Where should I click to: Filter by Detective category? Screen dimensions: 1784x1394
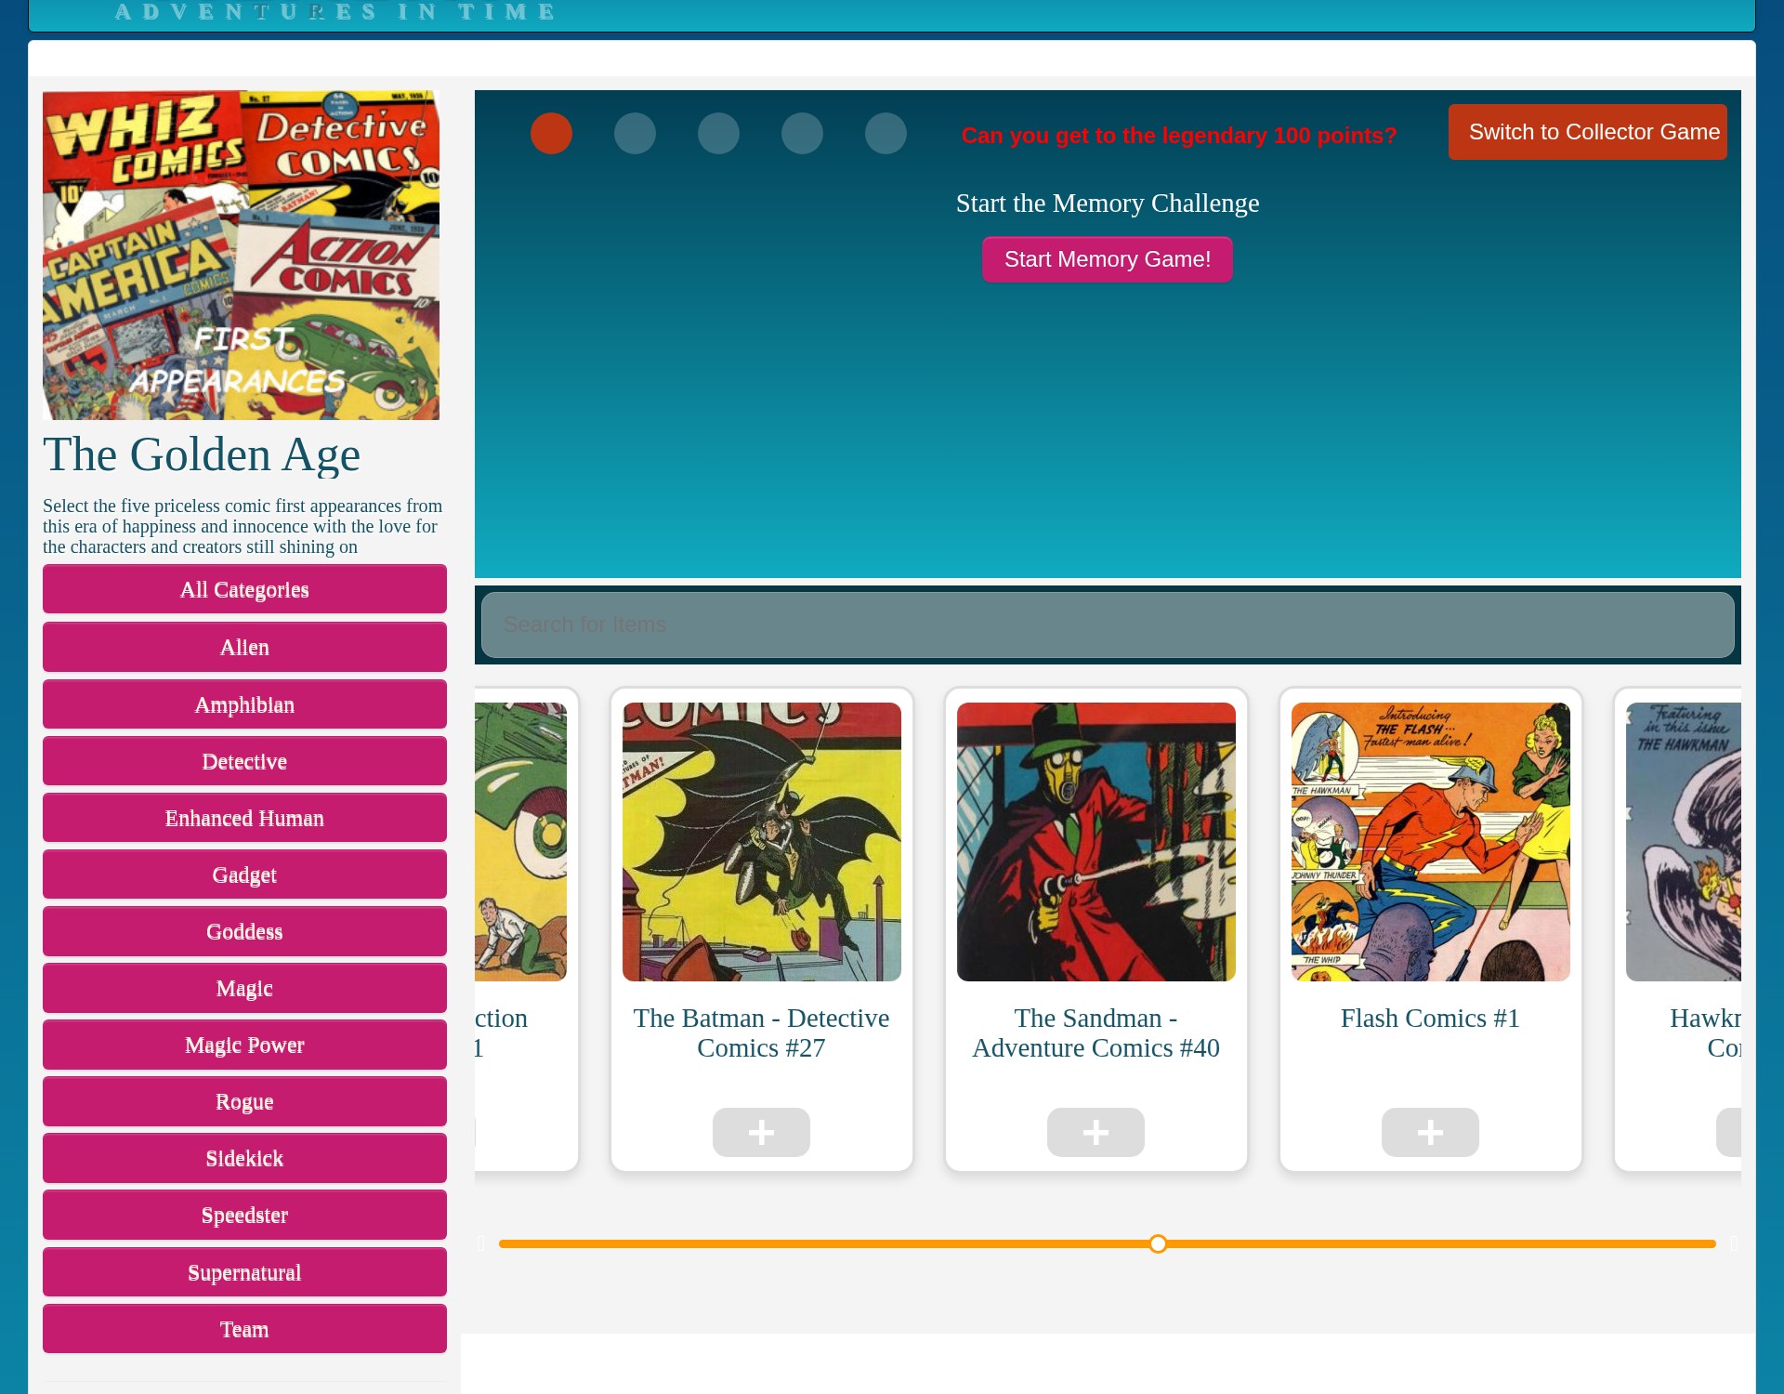pyautogui.click(x=244, y=761)
